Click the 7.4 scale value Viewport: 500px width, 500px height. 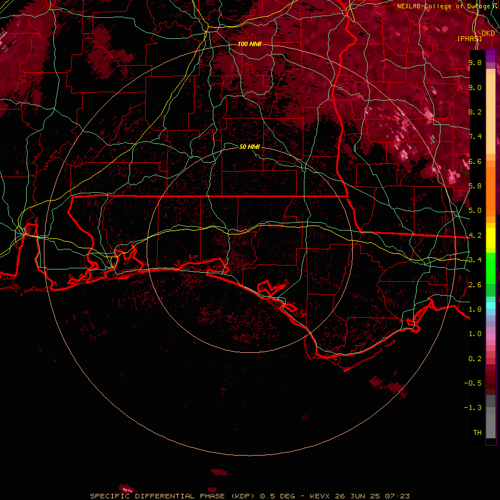[x=475, y=137]
